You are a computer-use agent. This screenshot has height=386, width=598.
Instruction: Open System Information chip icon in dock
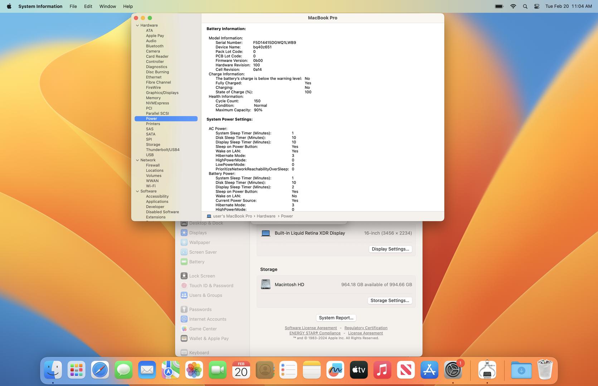(x=487, y=370)
